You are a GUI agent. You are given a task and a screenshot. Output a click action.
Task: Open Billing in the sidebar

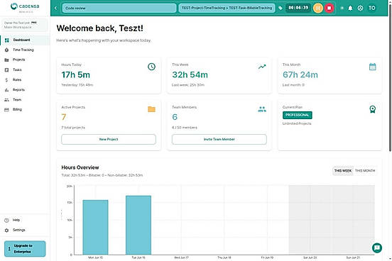pos(25,109)
